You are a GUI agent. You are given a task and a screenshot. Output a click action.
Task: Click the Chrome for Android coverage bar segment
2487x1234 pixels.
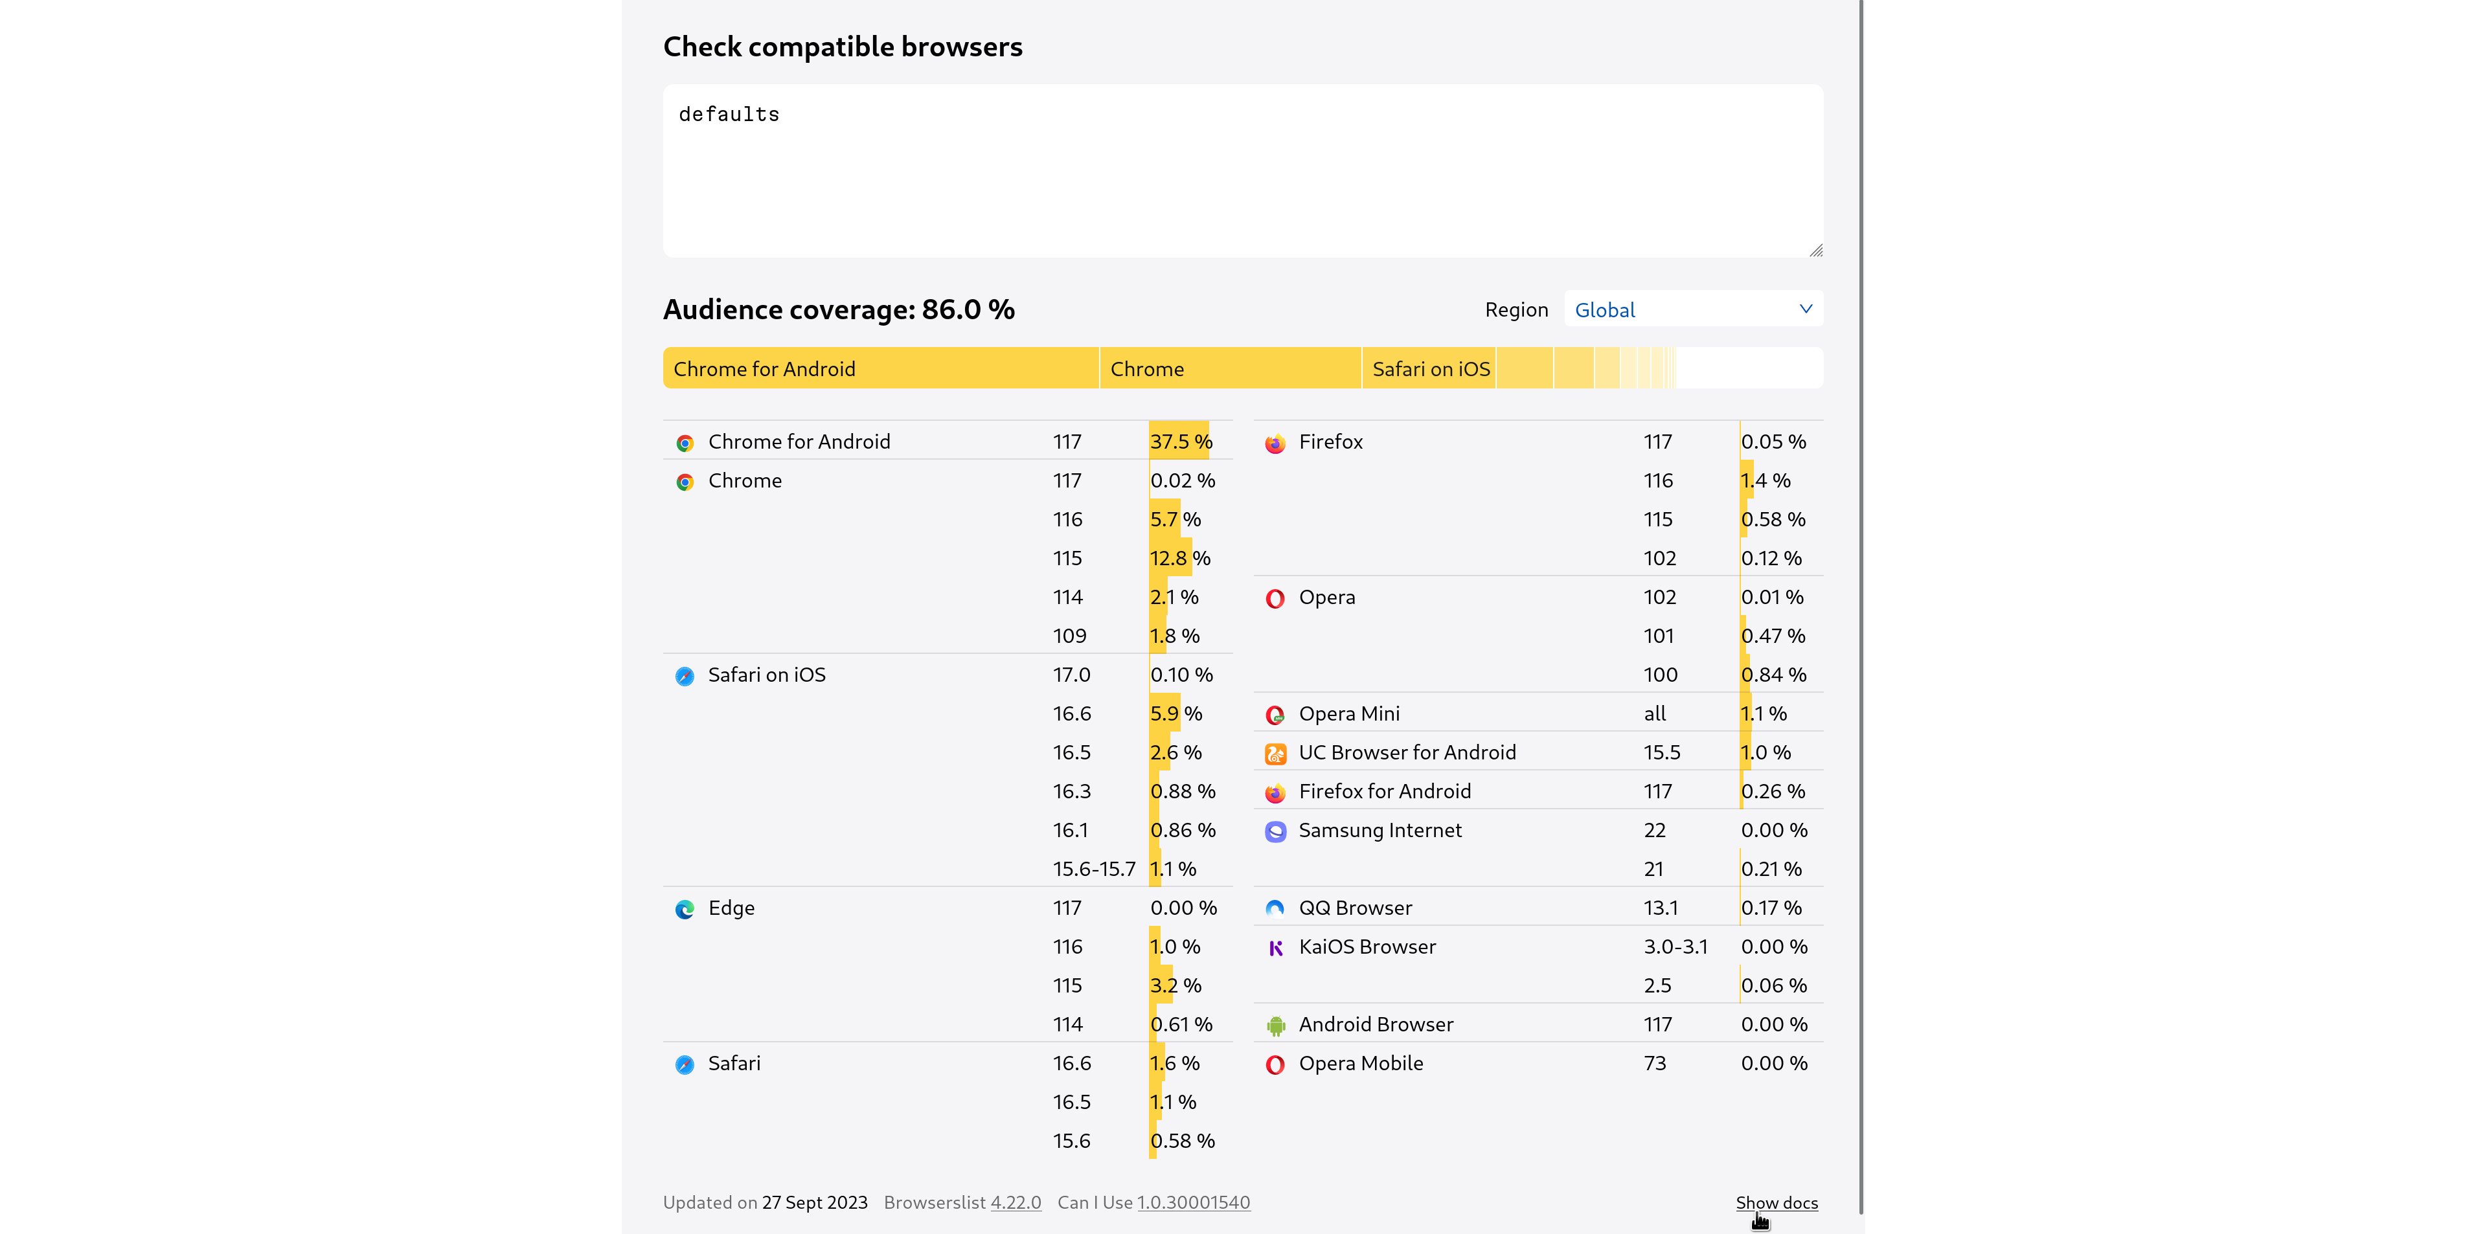tap(881, 368)
